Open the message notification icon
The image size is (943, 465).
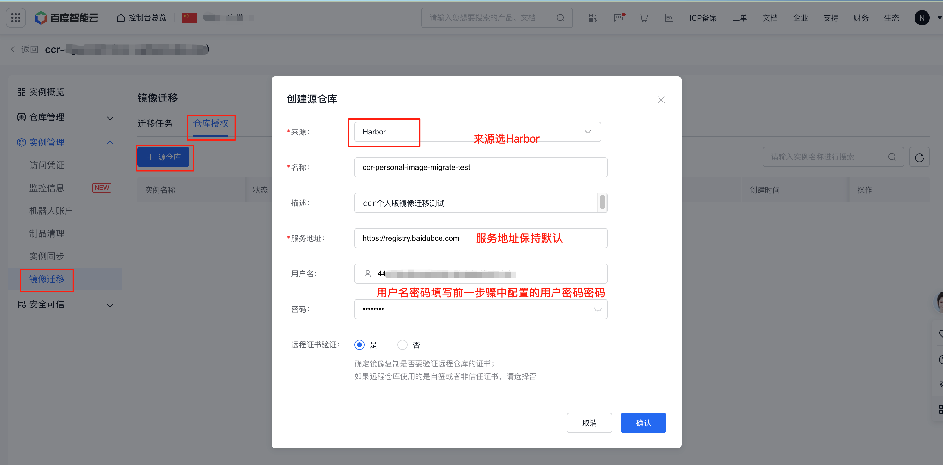(x=619, y=18)
